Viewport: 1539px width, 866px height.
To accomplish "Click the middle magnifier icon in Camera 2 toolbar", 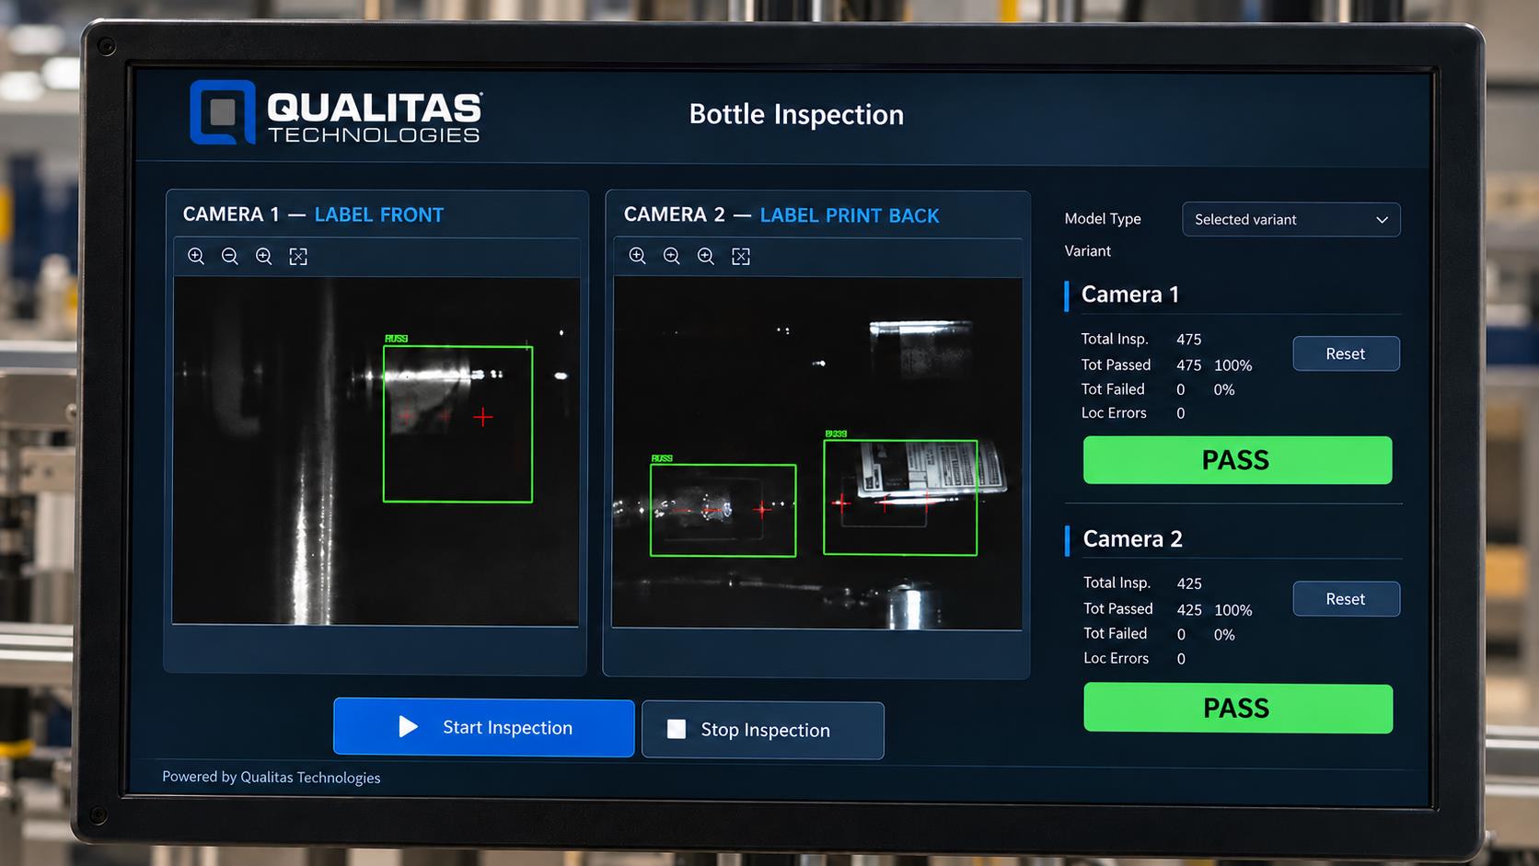I will coord(672,256).
